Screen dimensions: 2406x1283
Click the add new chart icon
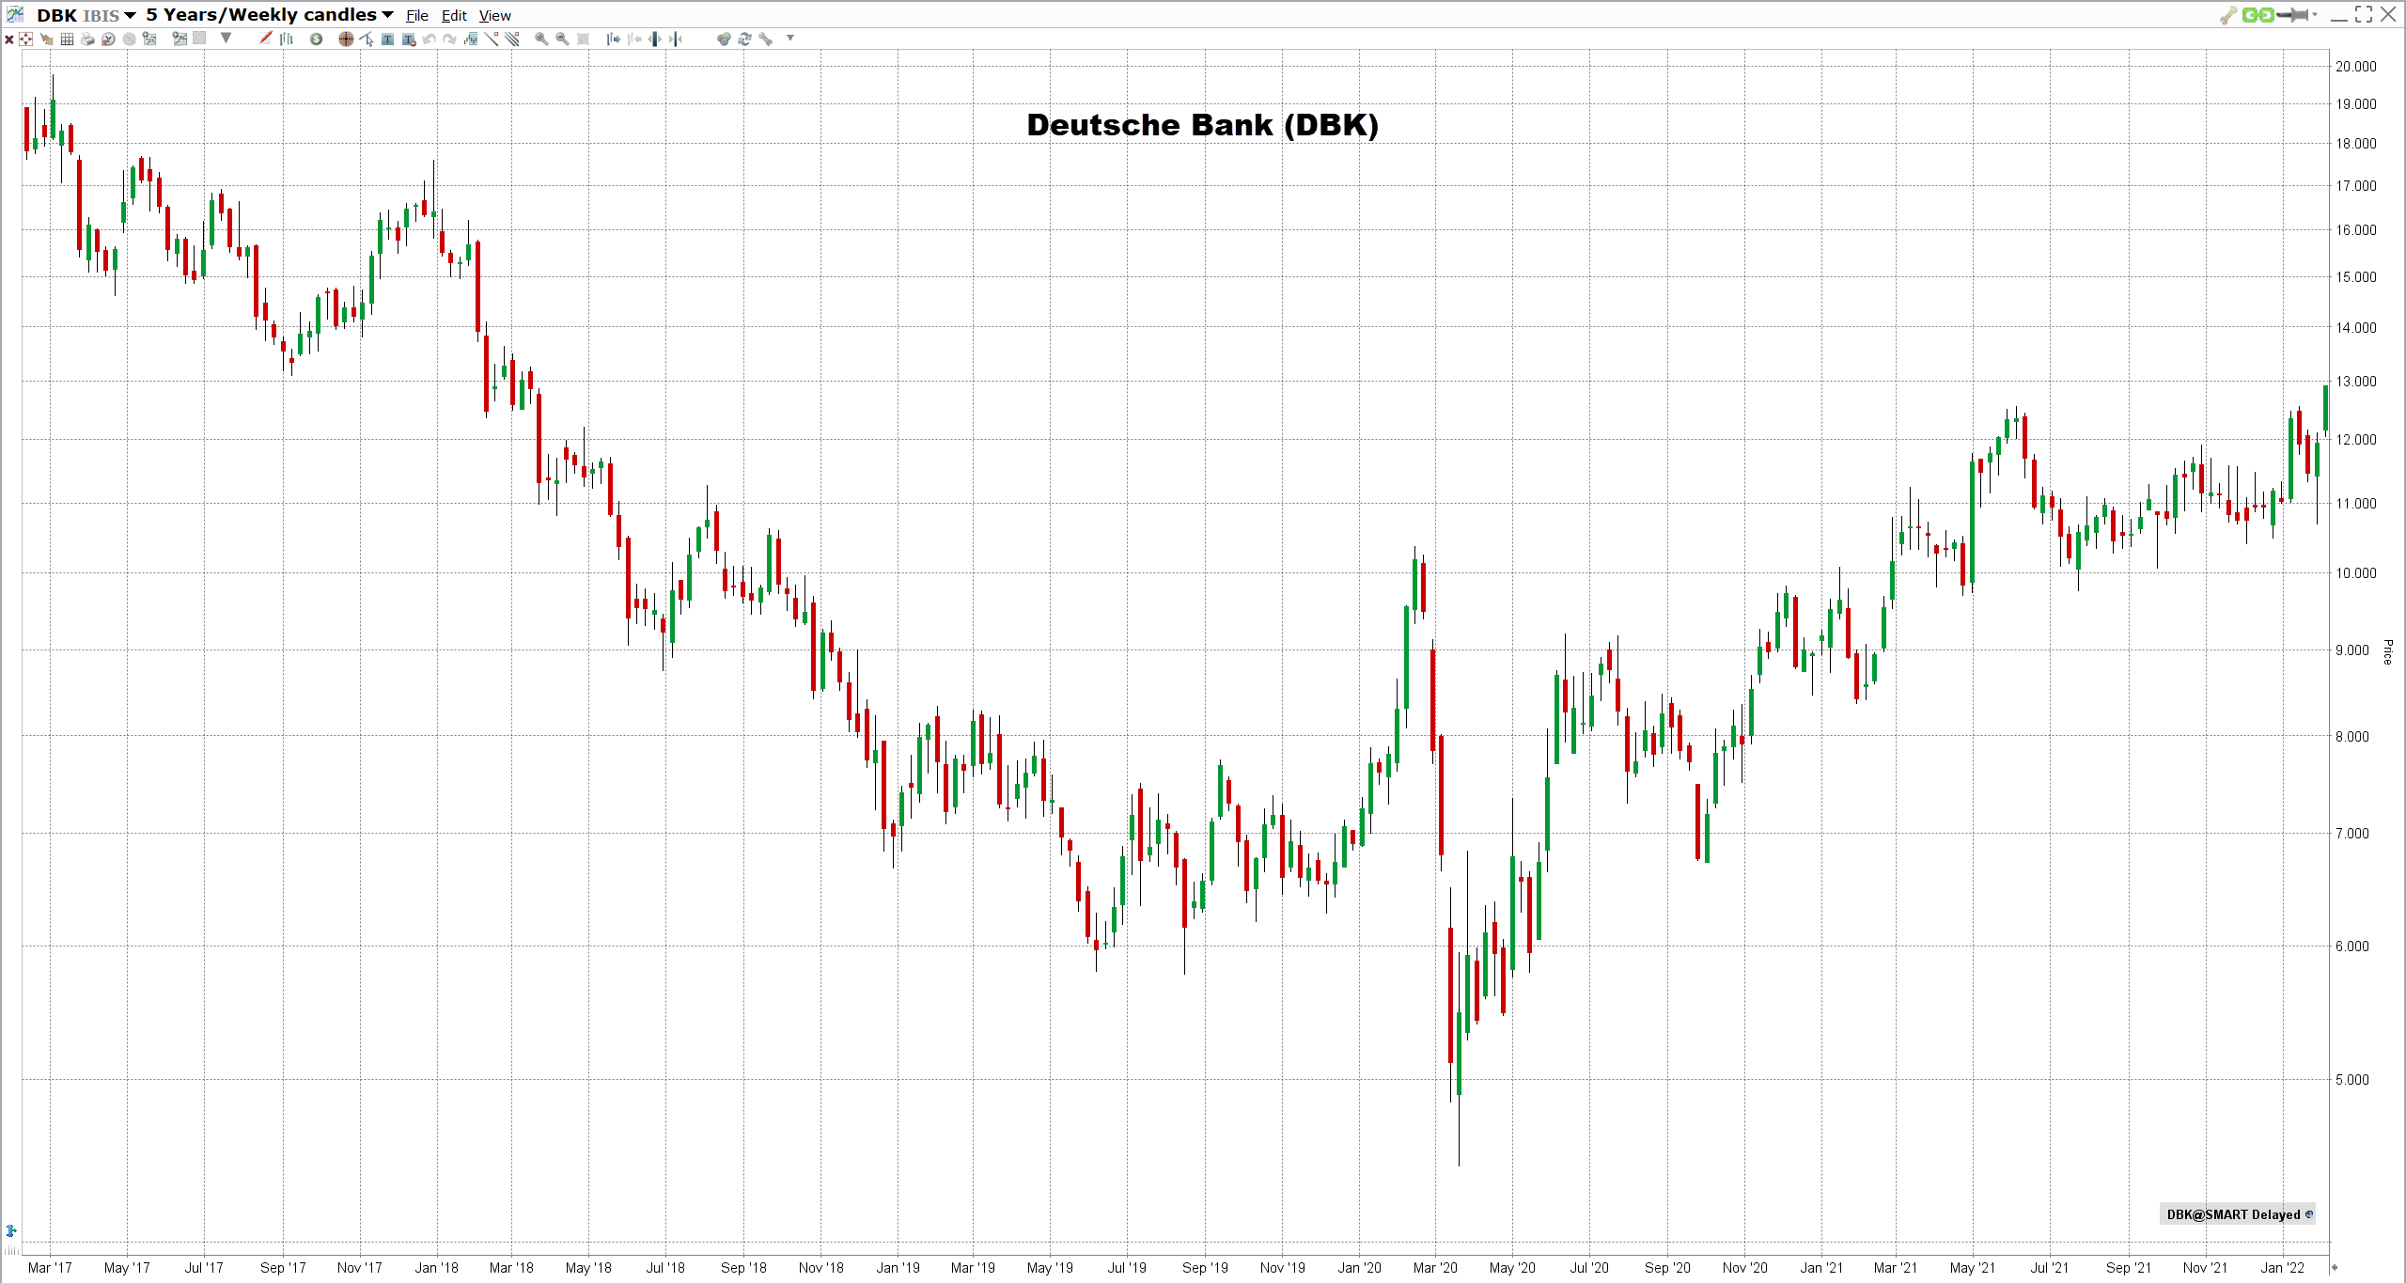pos(180,39)
